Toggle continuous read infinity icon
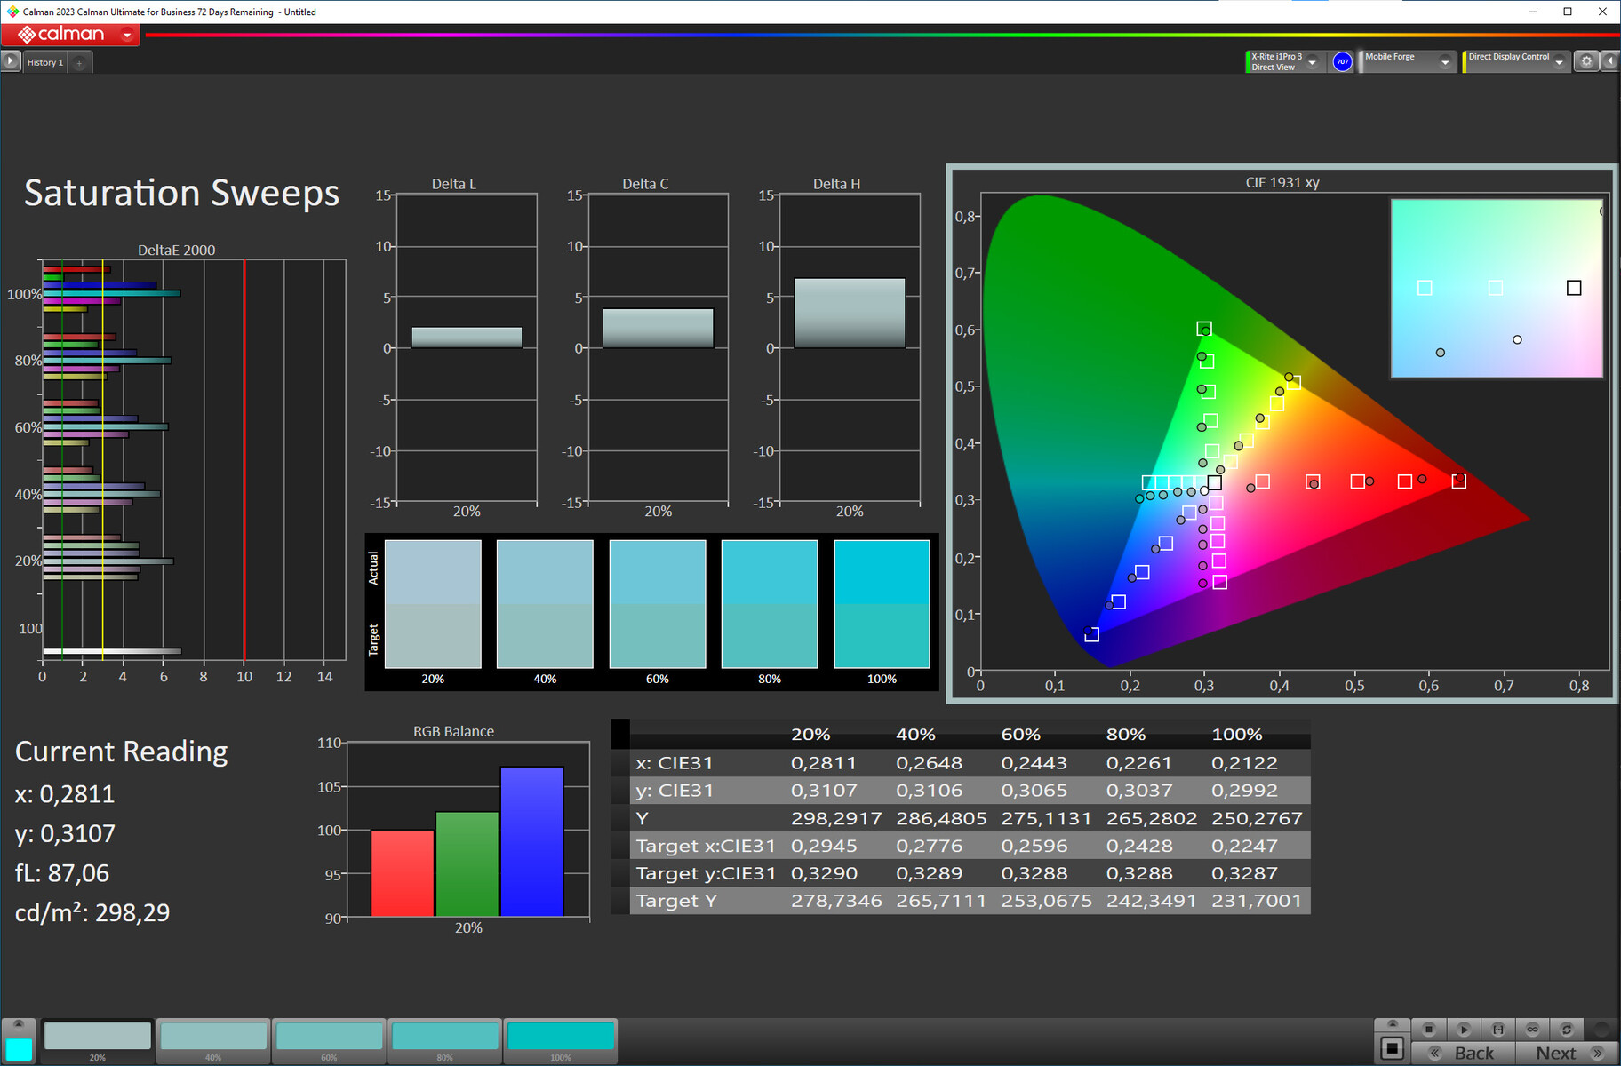 [1532, 1030]
